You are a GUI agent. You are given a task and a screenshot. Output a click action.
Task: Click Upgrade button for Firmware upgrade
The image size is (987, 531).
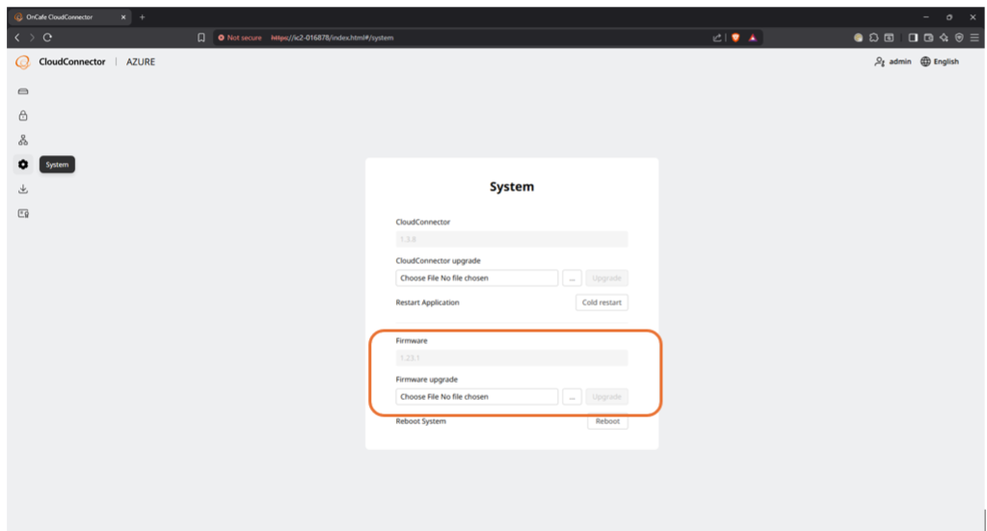click(x=607, y=397)
